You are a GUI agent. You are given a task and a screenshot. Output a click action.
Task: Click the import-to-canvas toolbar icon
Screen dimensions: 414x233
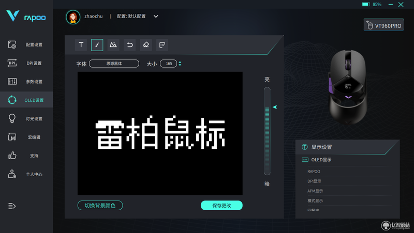(x=162, y=45)
